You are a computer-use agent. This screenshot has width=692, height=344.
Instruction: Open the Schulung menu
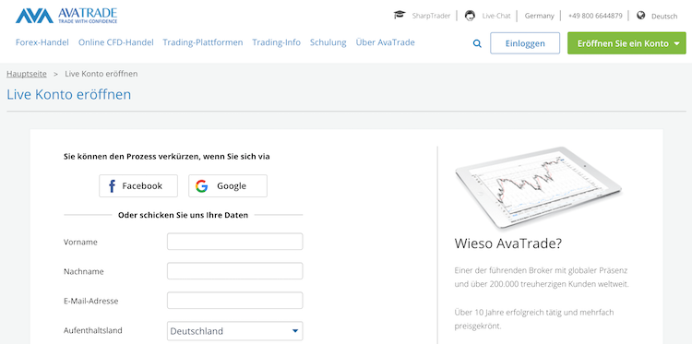(x=328, y=42)
